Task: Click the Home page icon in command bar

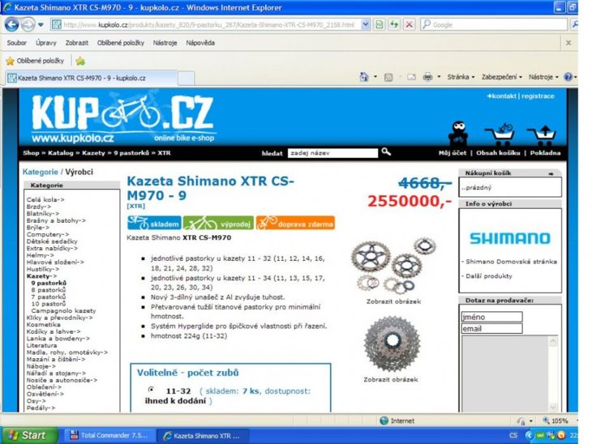Action: pos(363,77)
